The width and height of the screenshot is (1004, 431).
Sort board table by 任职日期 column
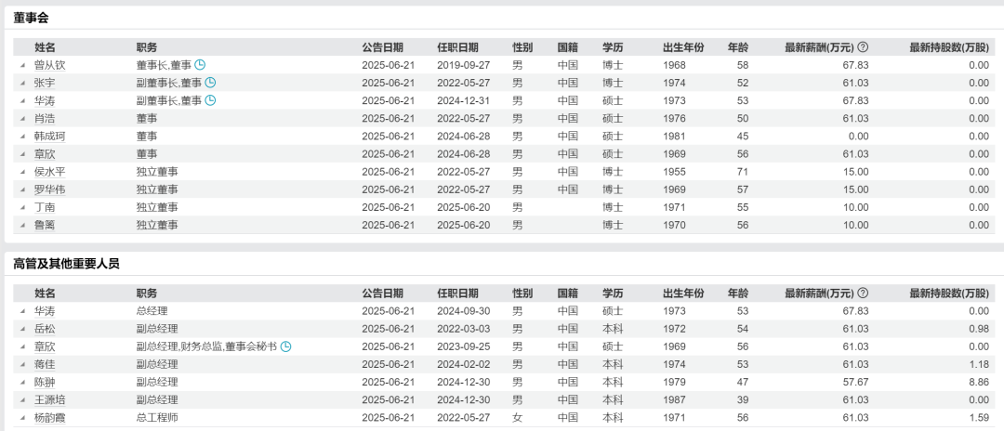[457, 47]
